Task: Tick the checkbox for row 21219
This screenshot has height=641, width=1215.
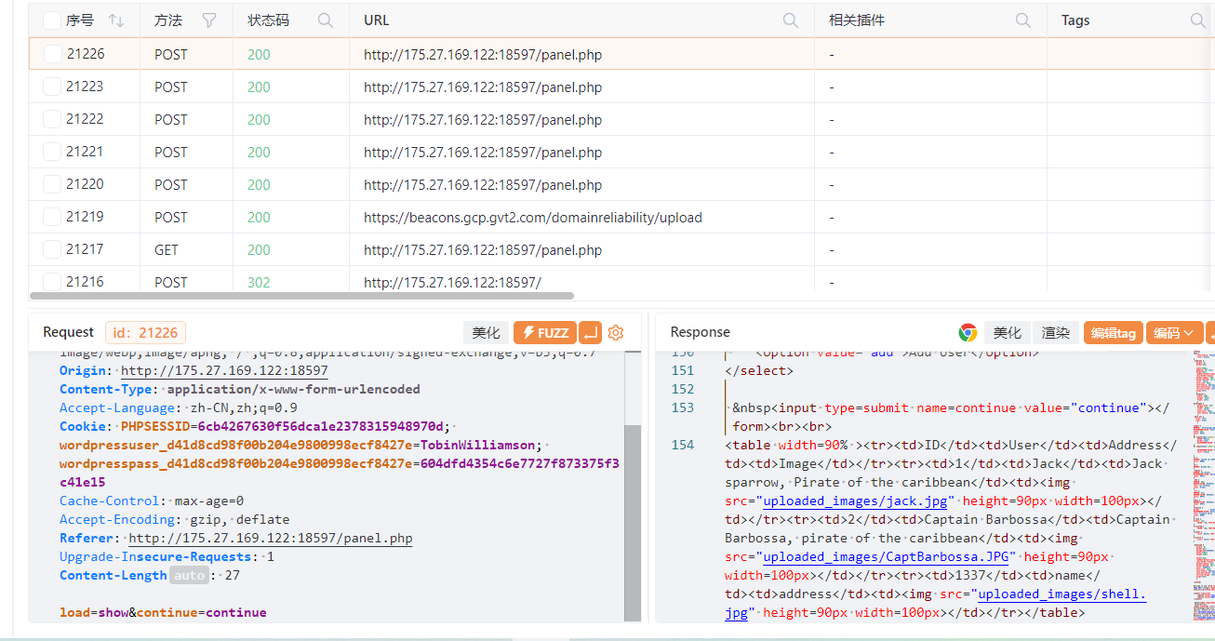Action: [x=52, y=217]
